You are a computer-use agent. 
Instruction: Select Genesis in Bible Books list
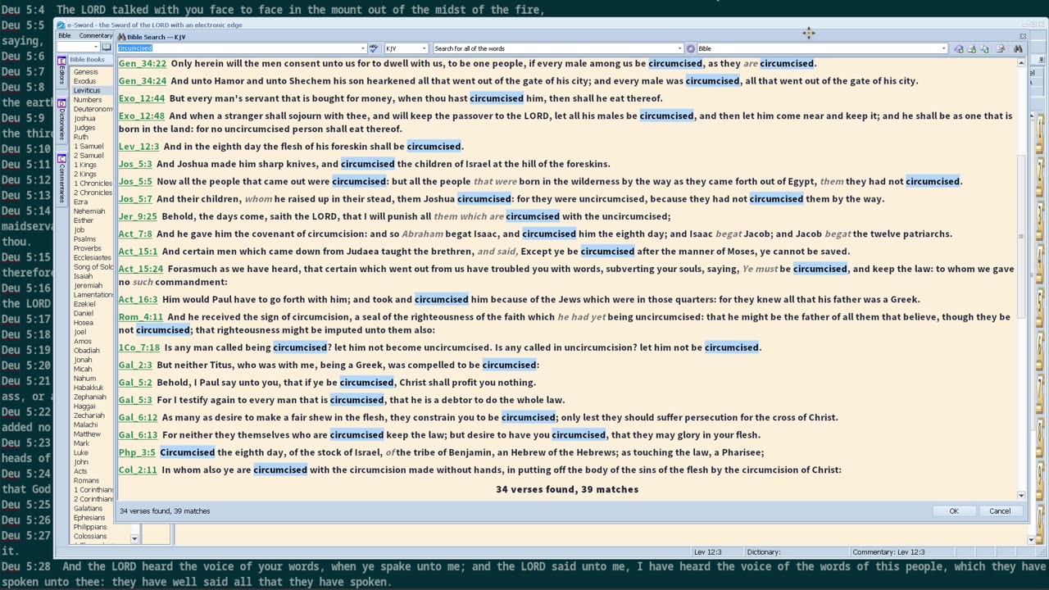85,72
